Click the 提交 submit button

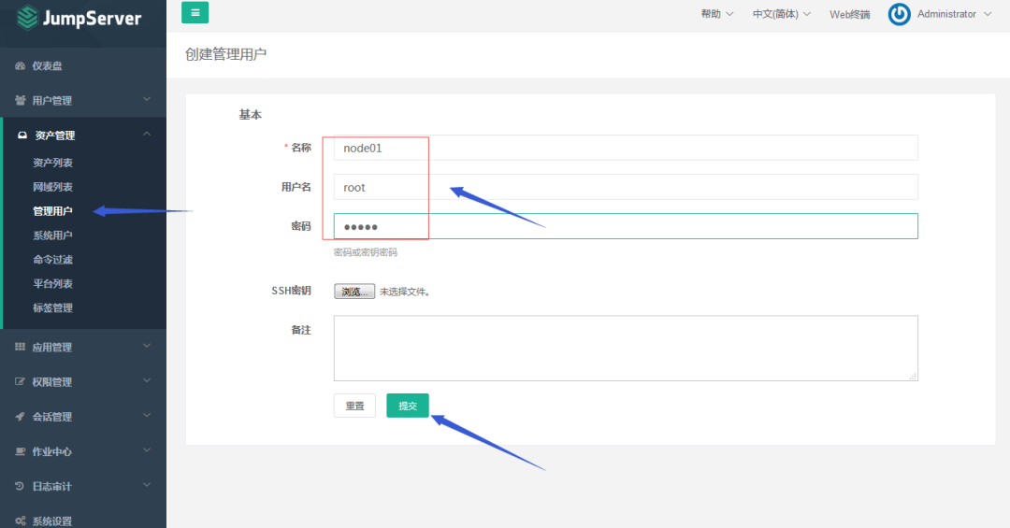point(408,406)
